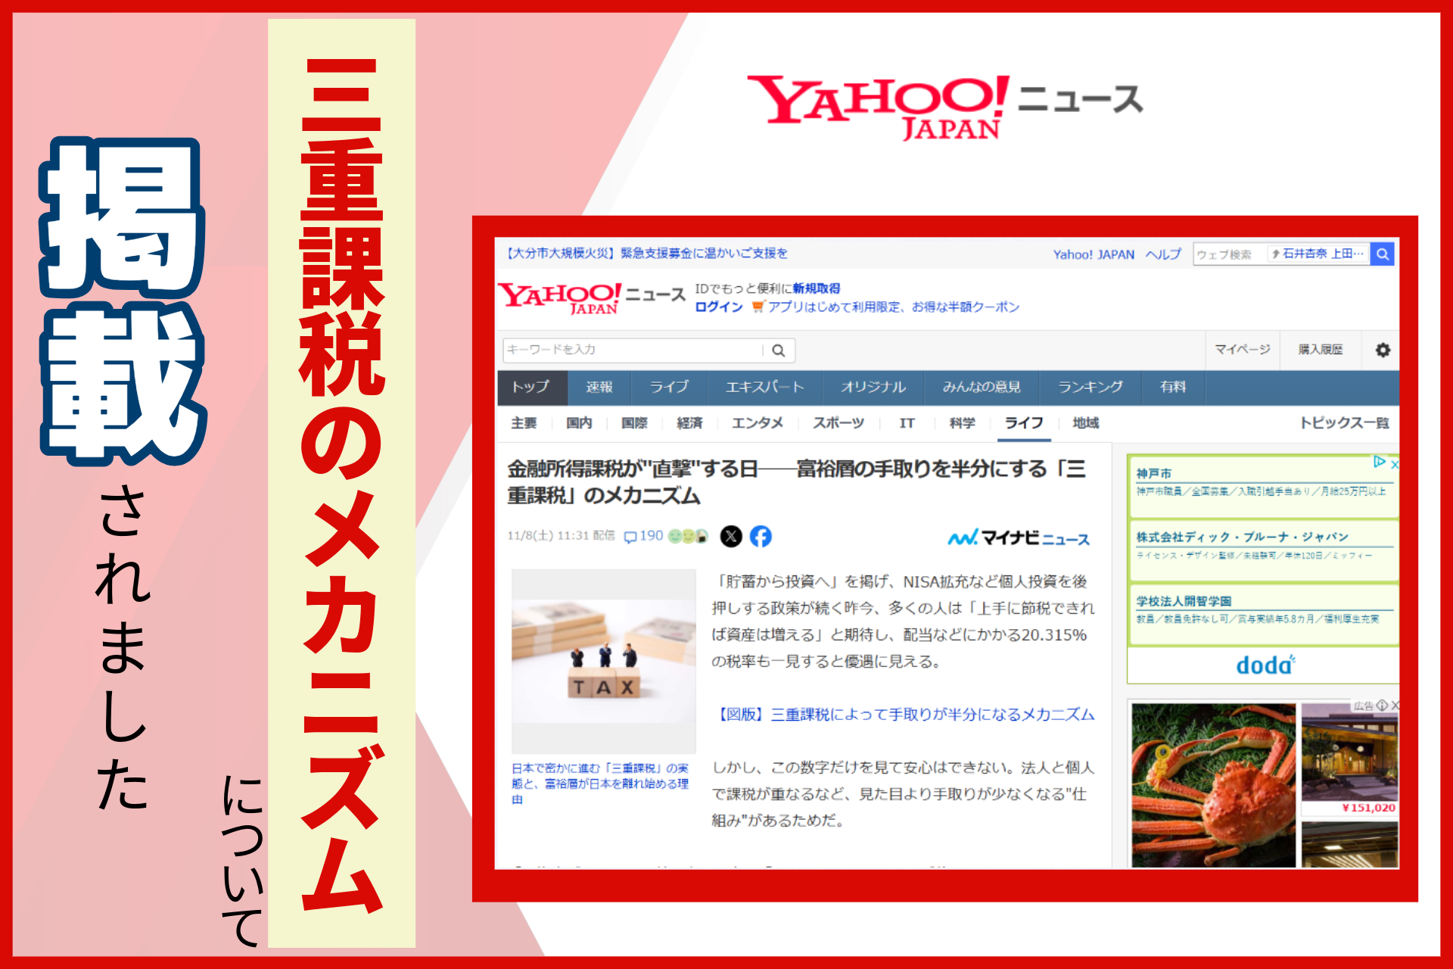Click the blue web search magnifier button
The height and width of the screenshot is (969, 1453).
pos(1383,254)
